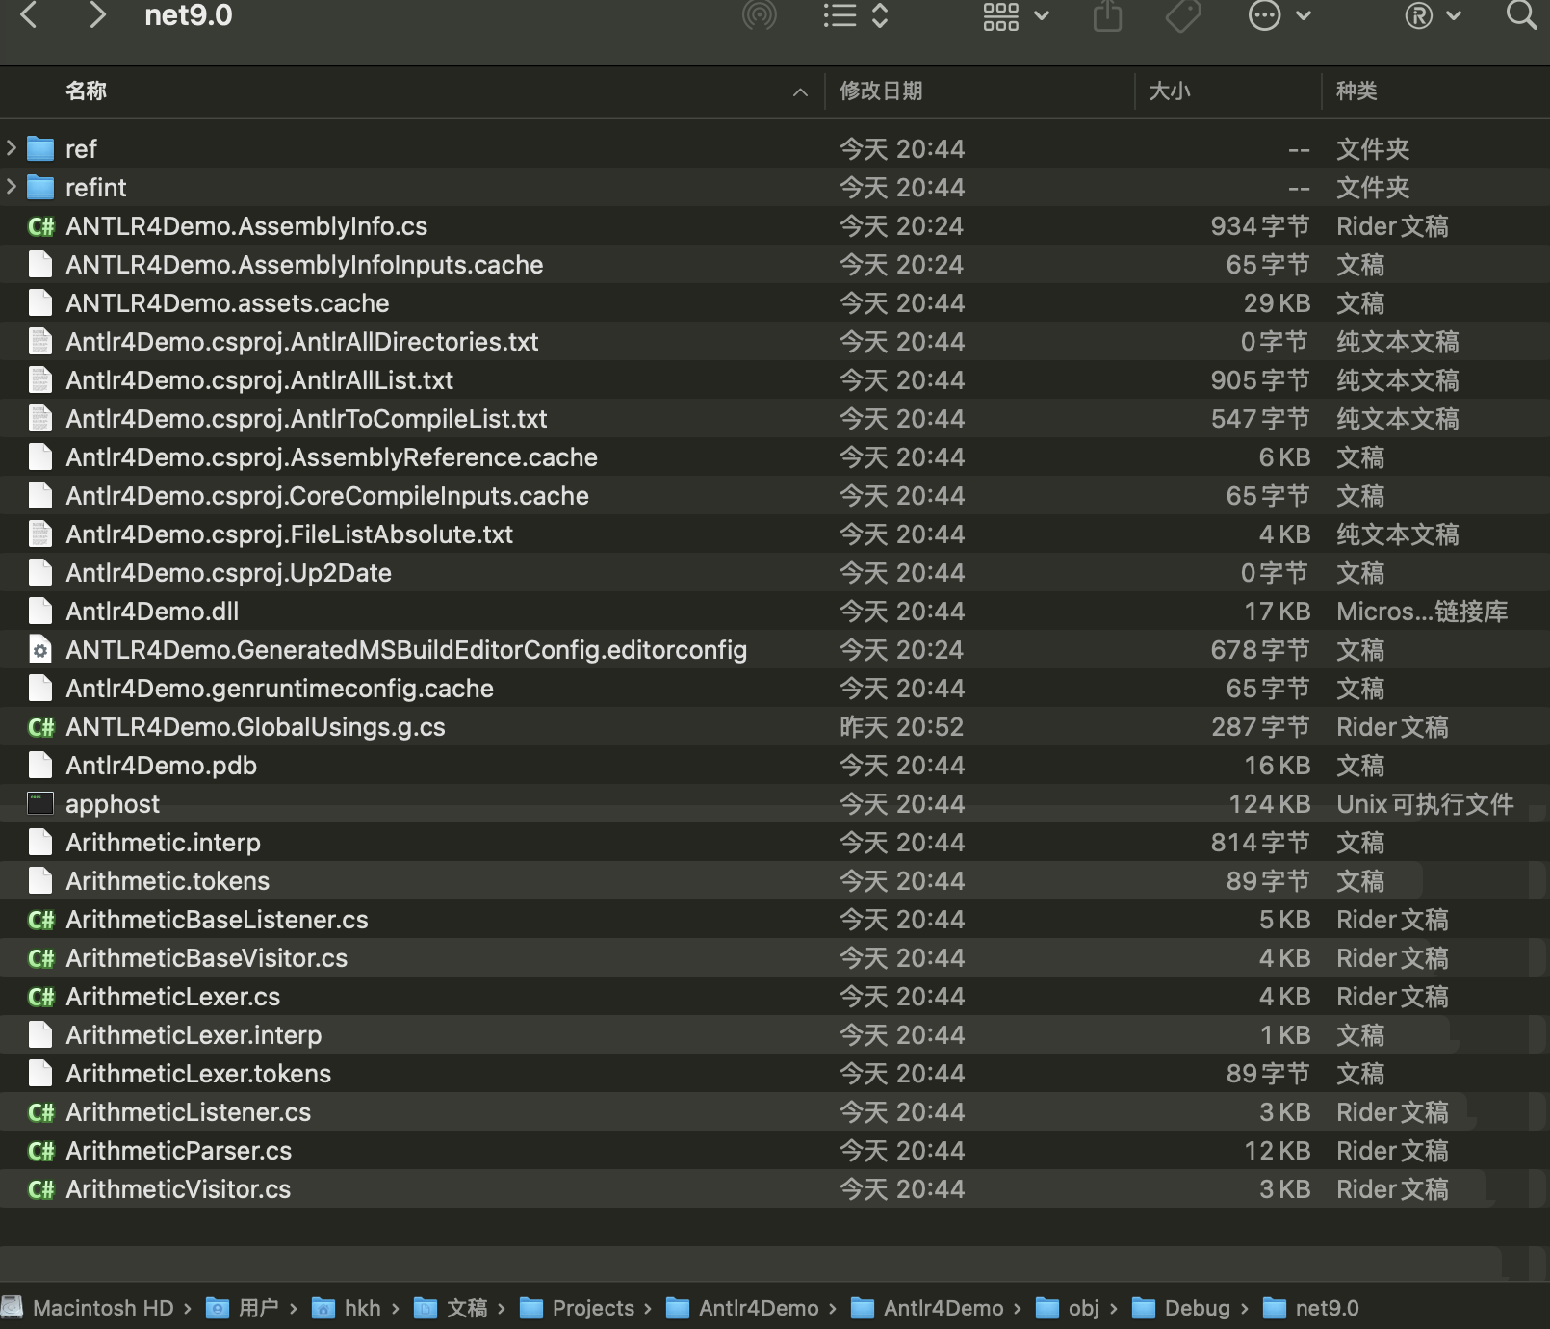Click the 修改日期 column header
The height and width of the screenshot is (1329, 1550).
pyautogui.click(x=880, y=92)
